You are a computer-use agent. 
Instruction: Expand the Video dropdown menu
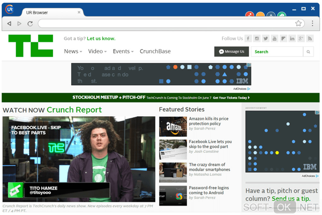tap(97, 51)
